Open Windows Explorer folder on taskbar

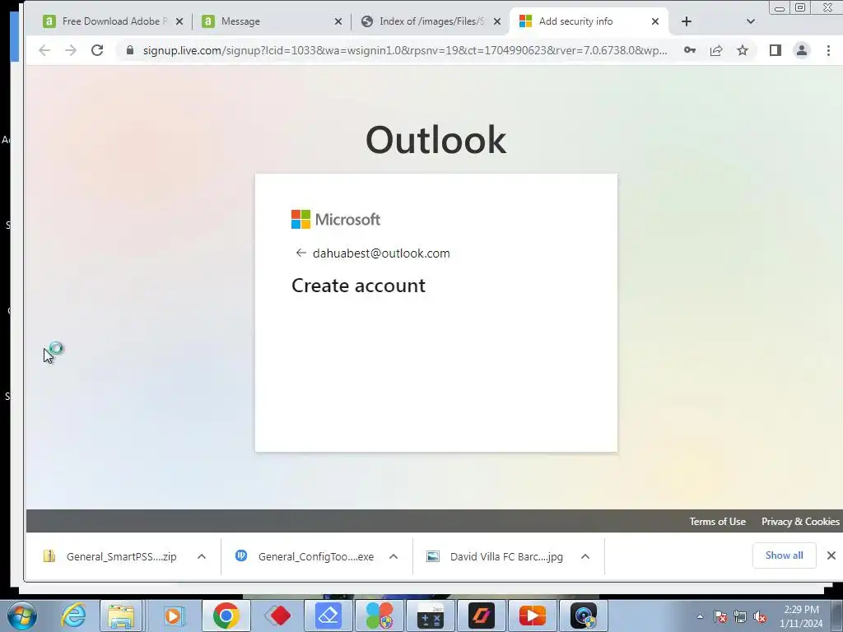pos(121,616)
